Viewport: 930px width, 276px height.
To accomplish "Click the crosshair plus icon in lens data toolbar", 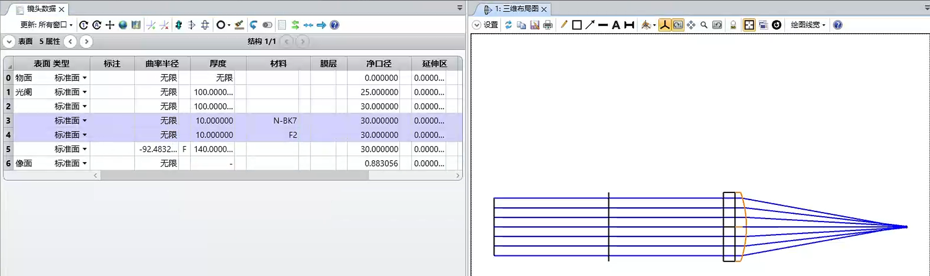I will pos(110,25).
